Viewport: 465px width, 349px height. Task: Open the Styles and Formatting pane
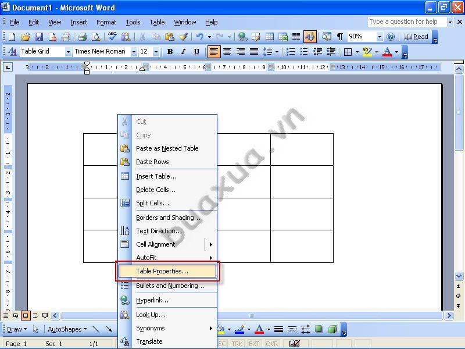coord(12,52)
